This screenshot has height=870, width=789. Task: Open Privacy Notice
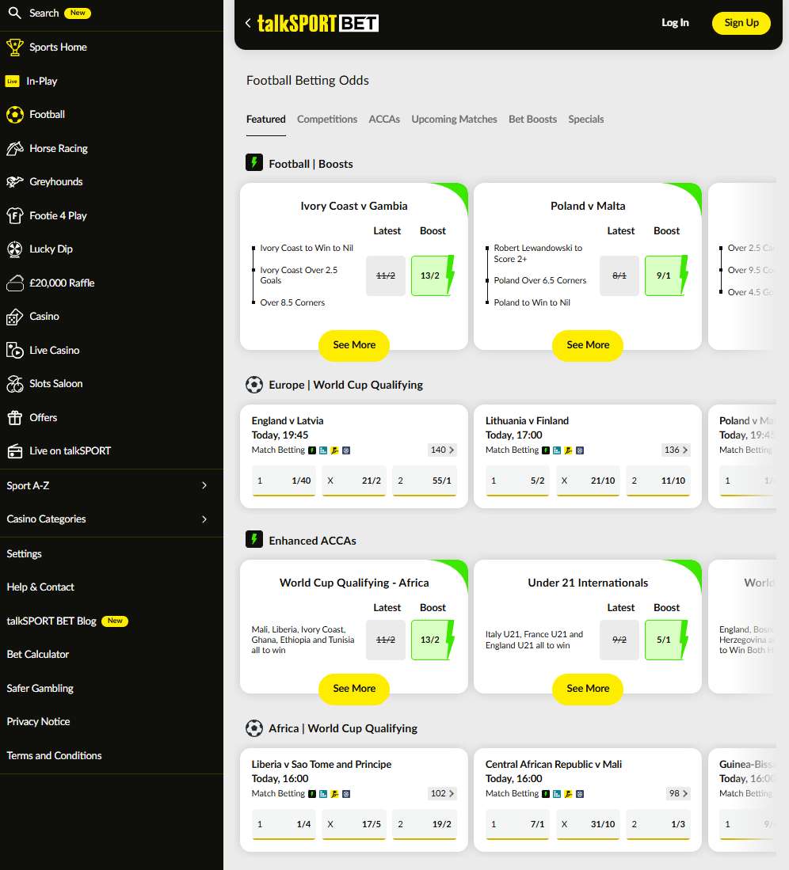click(x=38, y=721)
